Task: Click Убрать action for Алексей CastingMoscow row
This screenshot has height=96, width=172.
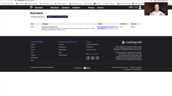Action: pos(133,27)
